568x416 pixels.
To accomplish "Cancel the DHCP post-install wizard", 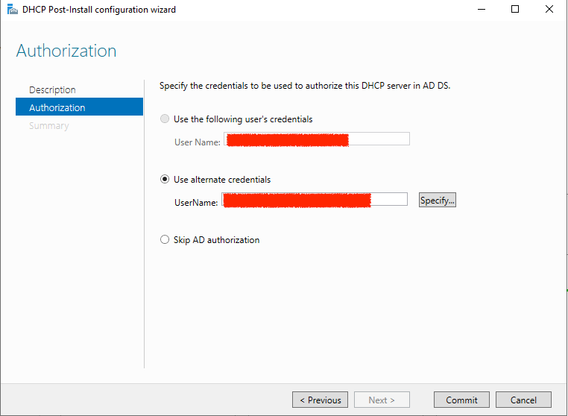I will (x=523, y=400).
